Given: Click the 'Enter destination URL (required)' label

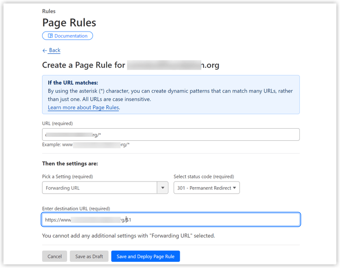Looking at the screenshot, I should point(76,209).
